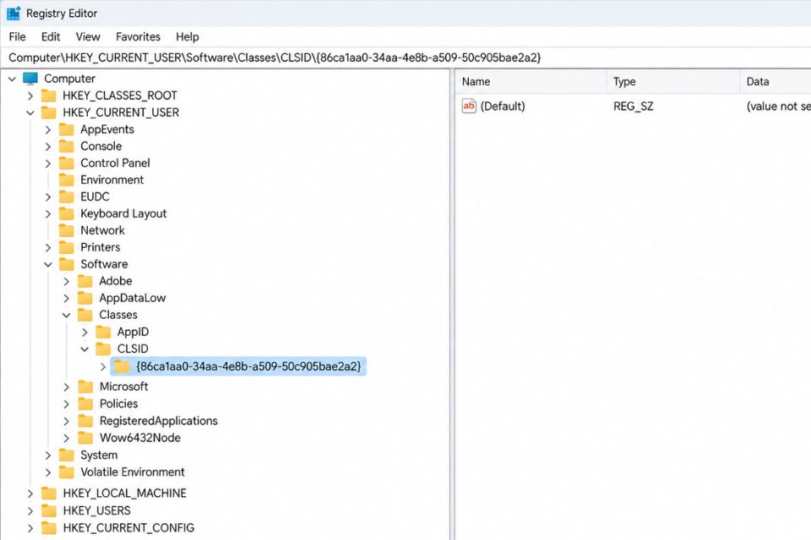Click the Network folder icon
Viewport: 811px width, 540px height.
[x=66, y=230]
